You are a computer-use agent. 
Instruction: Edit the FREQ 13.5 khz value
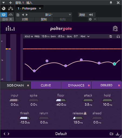46,36
